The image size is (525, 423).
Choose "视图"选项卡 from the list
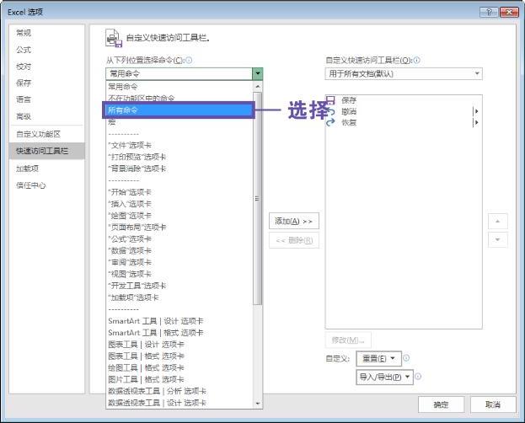click(179, 274)
